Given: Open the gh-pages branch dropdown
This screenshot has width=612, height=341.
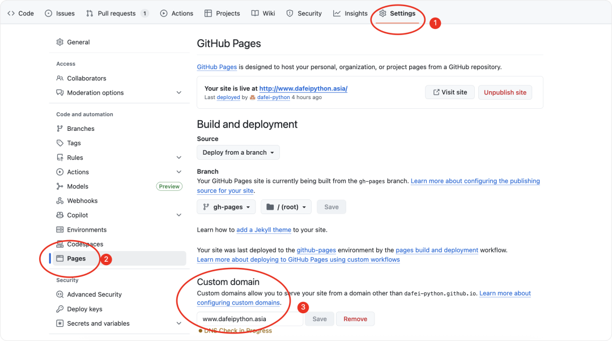Looking at the screenshot, I should (x=226, y=207).
